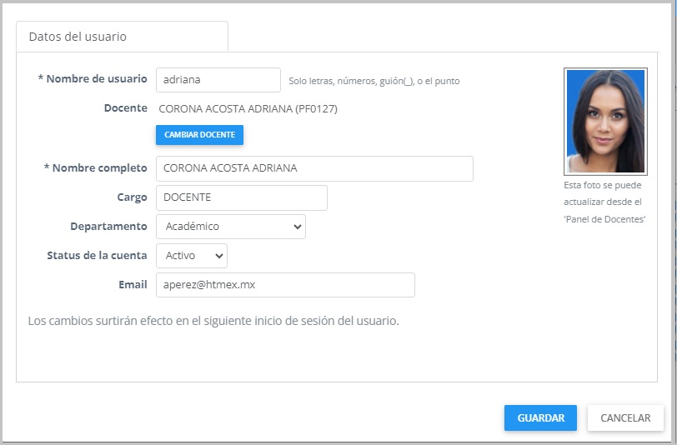Screen dimensions: 677x445
Task: Click the Email field label
Action: pos(133,285)
